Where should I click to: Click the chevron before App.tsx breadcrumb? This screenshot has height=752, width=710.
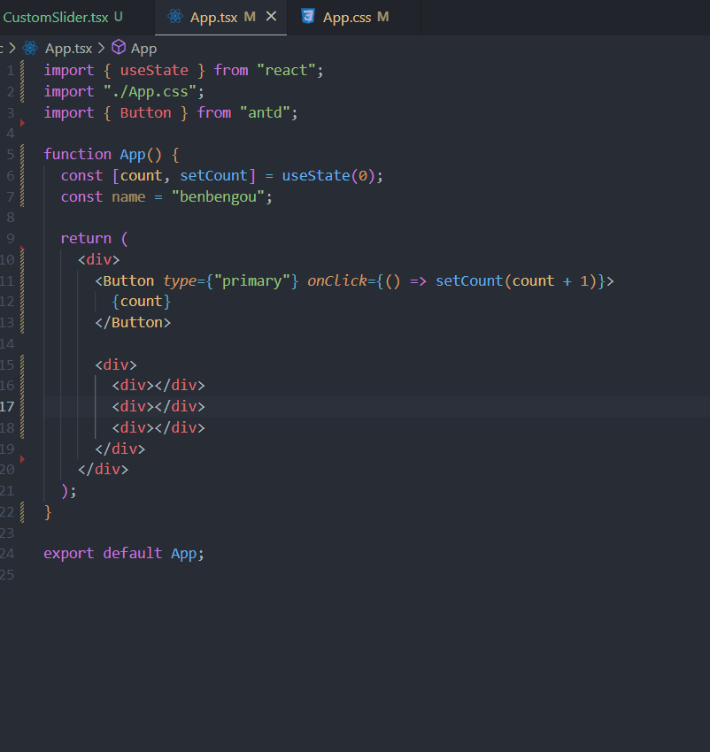[x=12, y=48]
